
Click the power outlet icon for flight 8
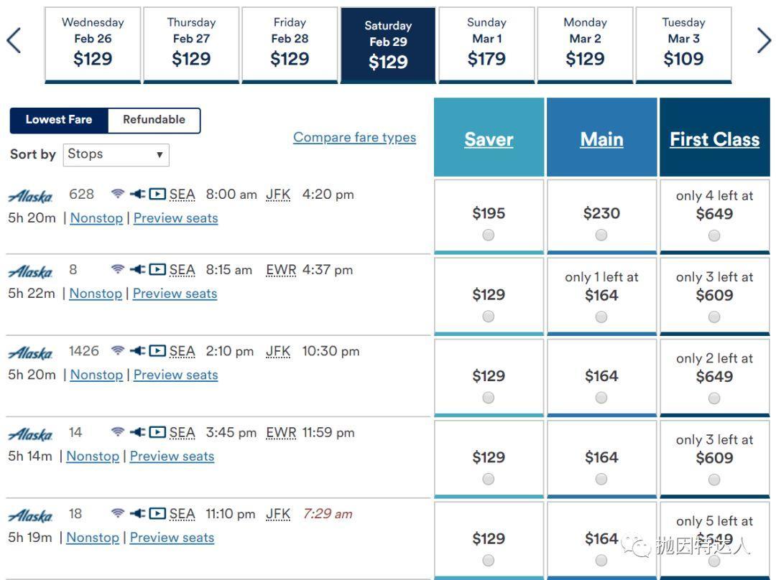[x=137, y=270]
